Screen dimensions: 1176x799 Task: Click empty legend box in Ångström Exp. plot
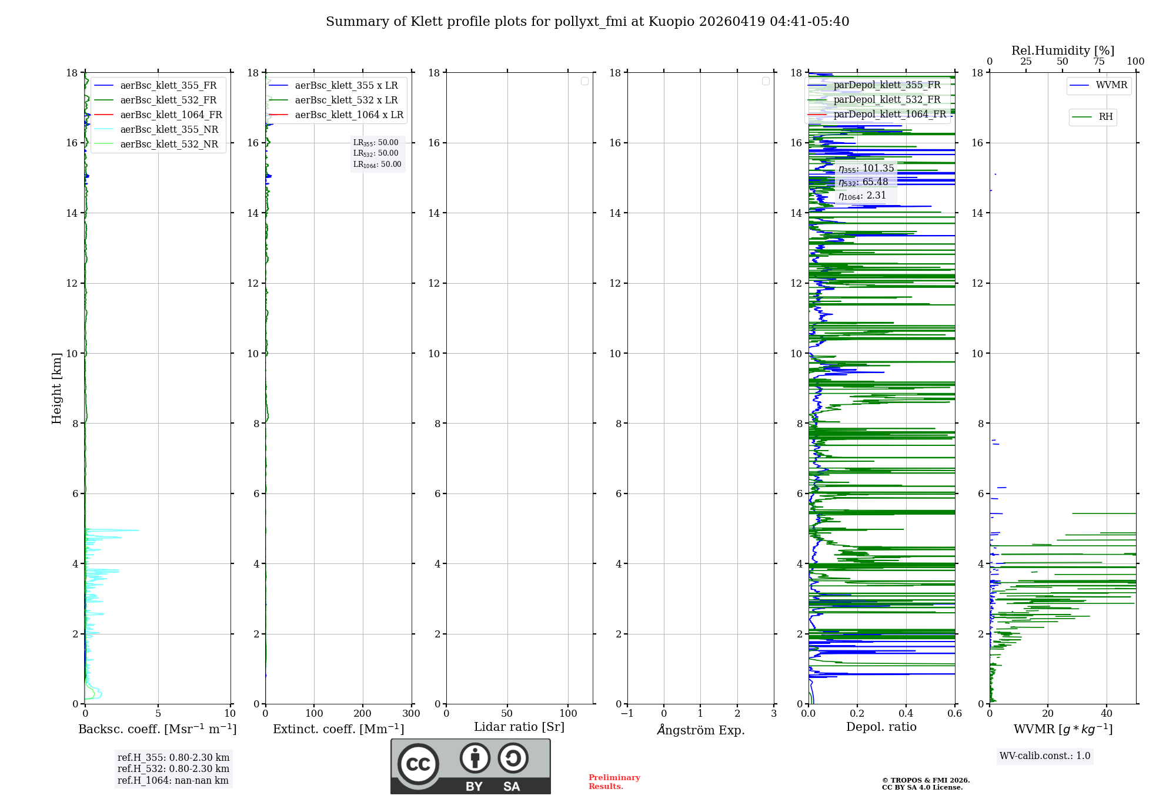click(x=766, y=81)
